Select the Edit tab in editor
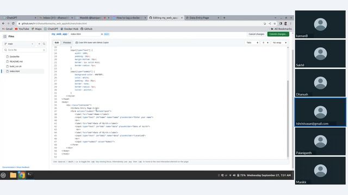This screenshot has width=348, height=195. (x=57, y=42)
